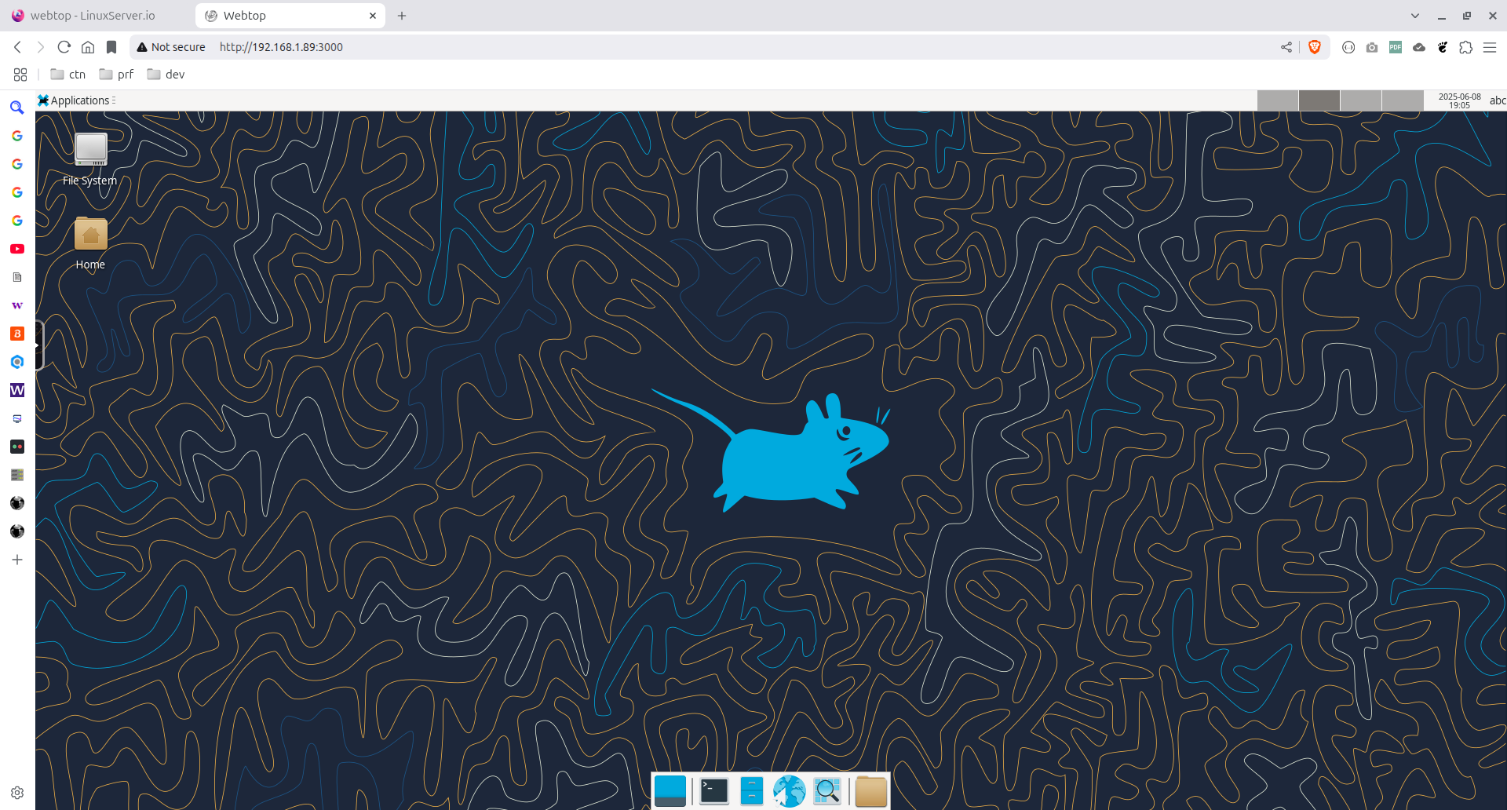Screen dimensions: 1507x810
Task: Open the ctn bookmarks folder
Action: [68, 75]
